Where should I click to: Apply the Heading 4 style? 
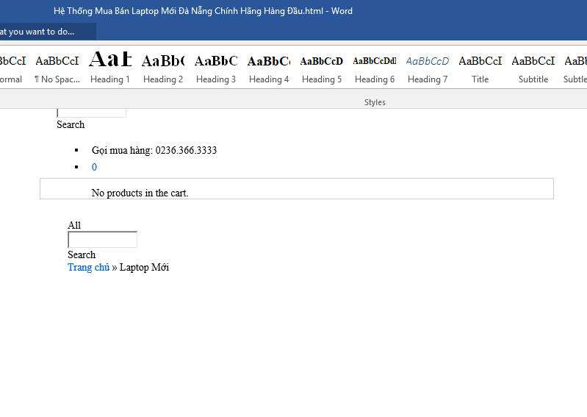coord(269,68)
